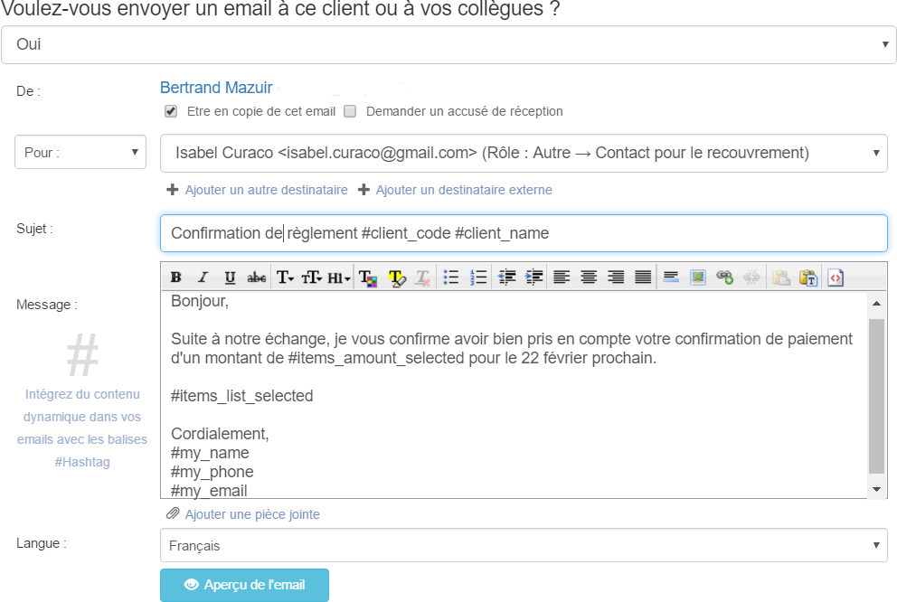Enable 'Demander un accusé de réception' checkbox
This screenshot has width=897, height=602.
pos(350,112)
